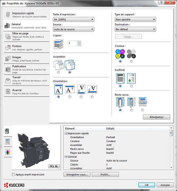The height and width of the screenshot is (191, 177).
Task: Show the color wheel preview tab icon
Action: coord(8,152)
